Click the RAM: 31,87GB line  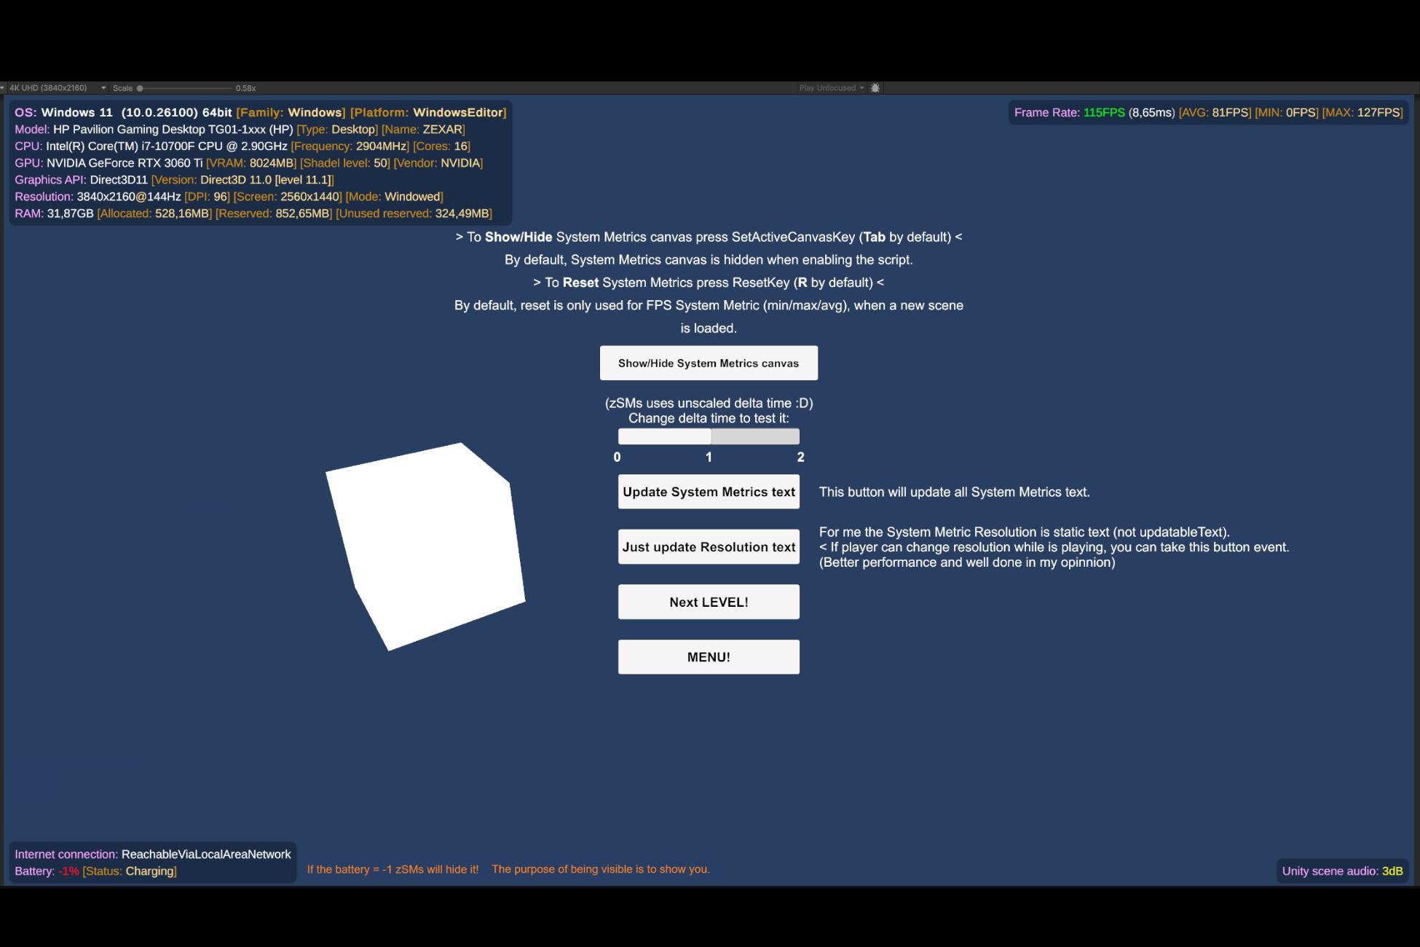click(x=253, y=213)
